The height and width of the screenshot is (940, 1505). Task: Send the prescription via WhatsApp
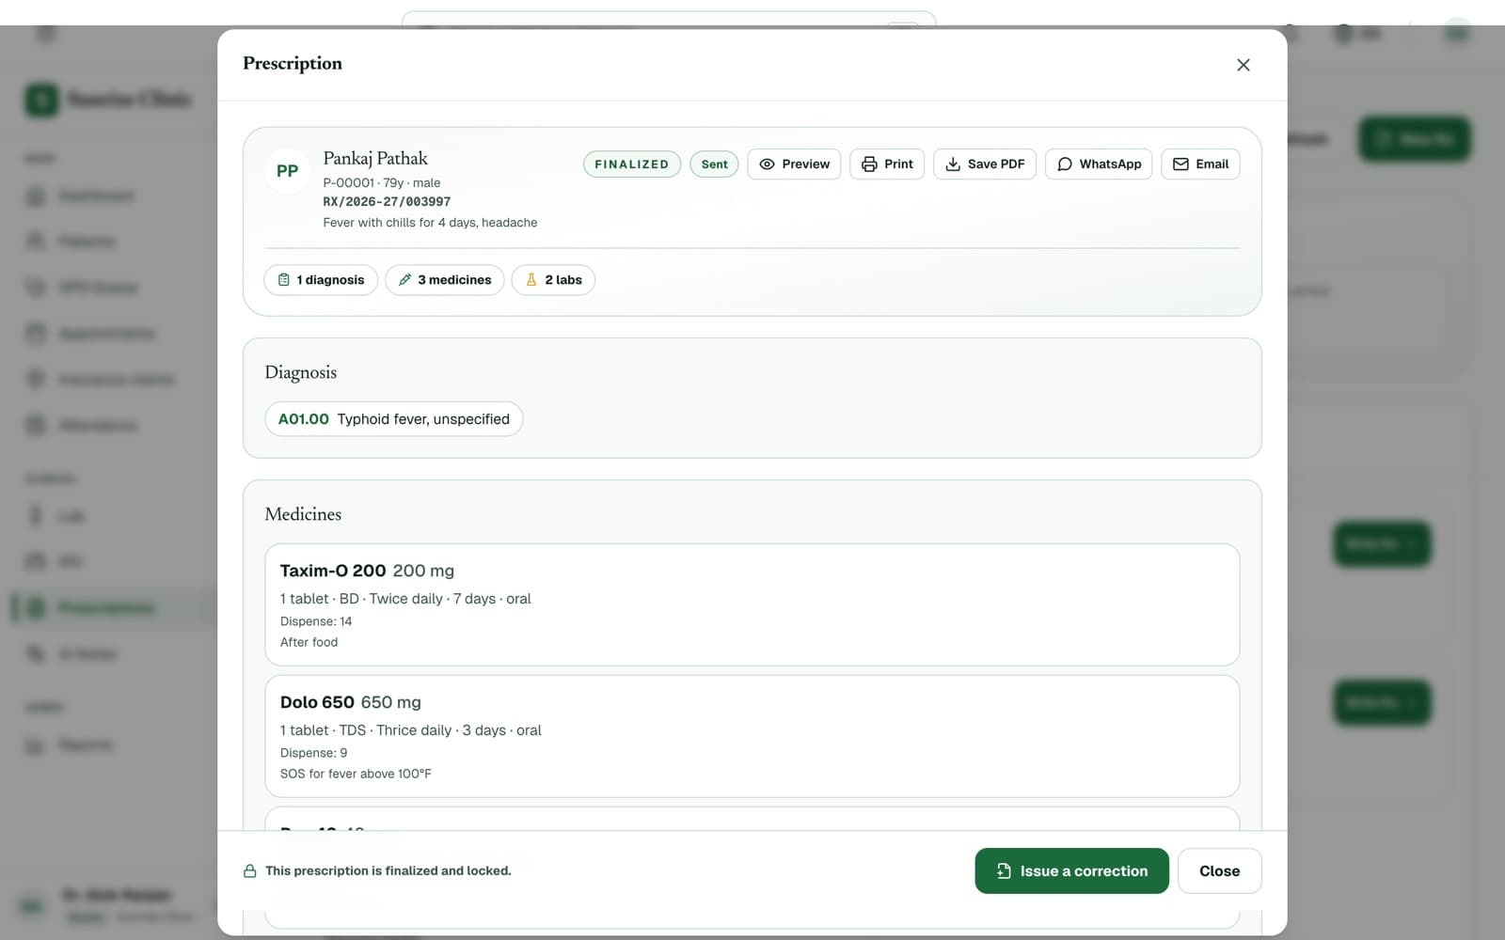click(1098, 164)
